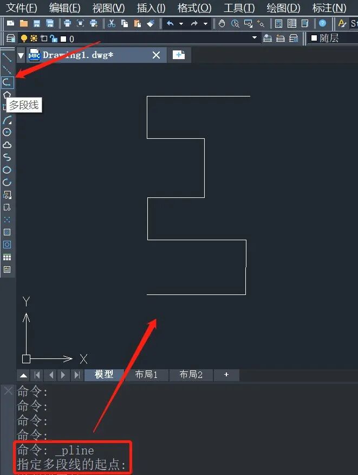Select the Region tool
The width and height of the screenshot is (358, 475).
coord(7,245)
